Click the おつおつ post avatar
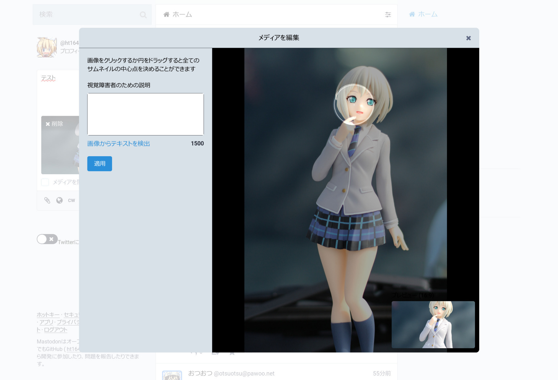 172,375
